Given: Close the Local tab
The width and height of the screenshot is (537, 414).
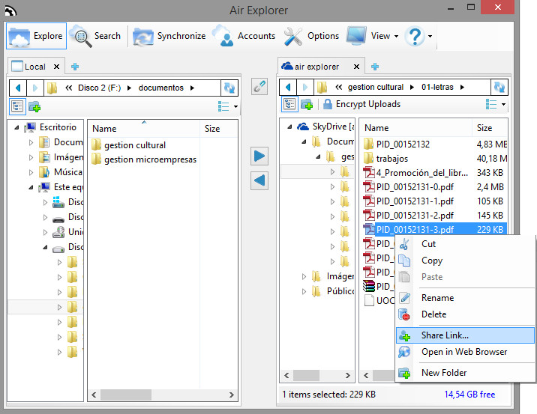Looking at the screenshot, I should point(56,67).
